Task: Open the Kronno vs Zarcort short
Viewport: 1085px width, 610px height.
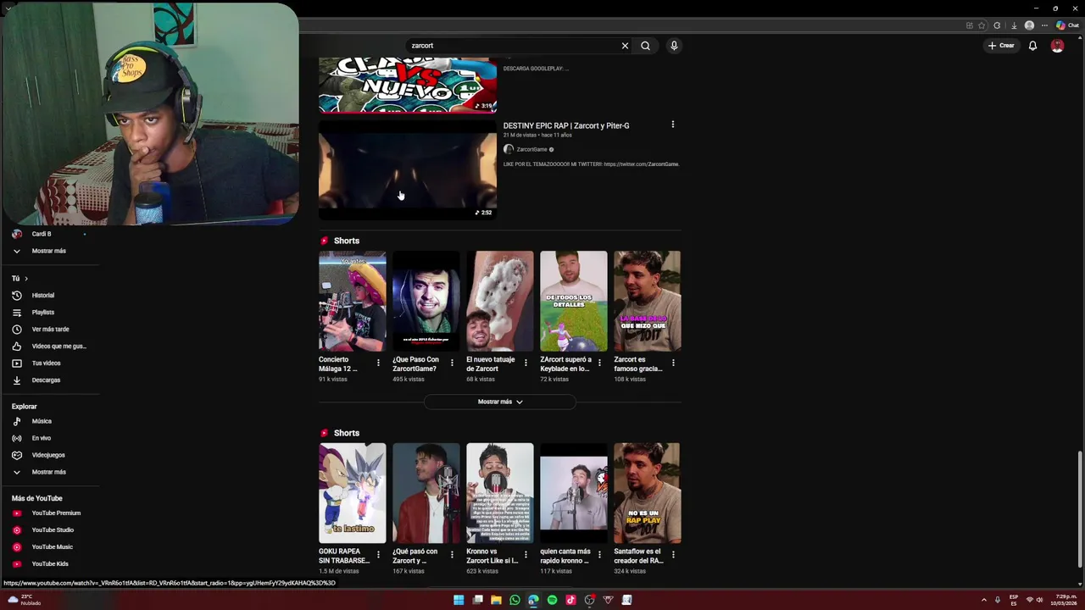Action: [x=499, y=493]
